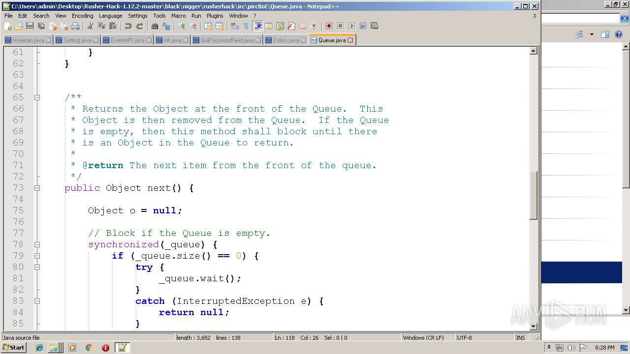Click the editor scroll up arrow
Screen dimensions: 630x354
pos(533,51)
